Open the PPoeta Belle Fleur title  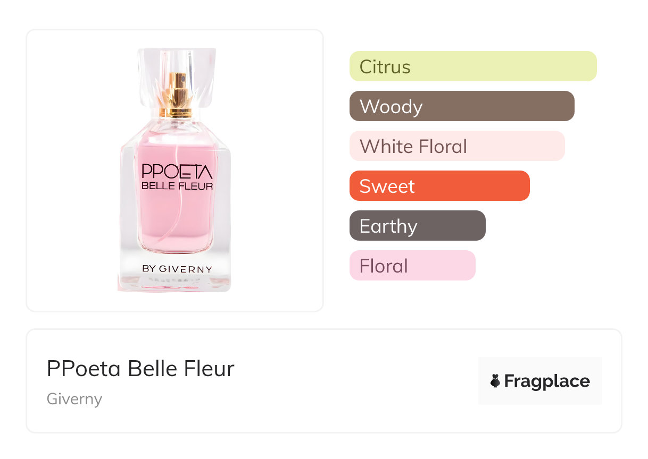140,369
